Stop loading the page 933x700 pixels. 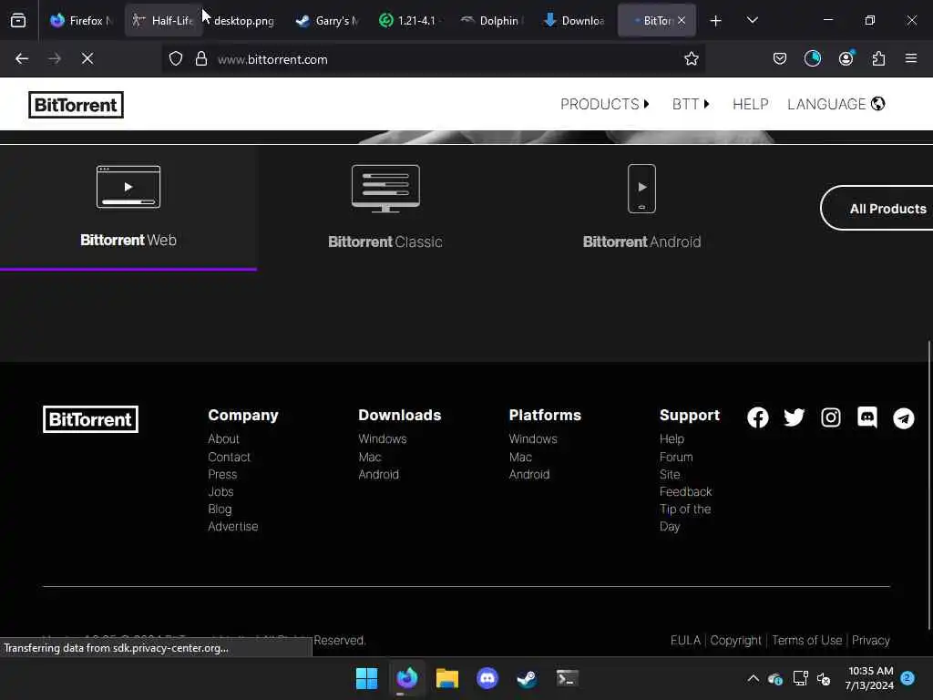pos(87,58)
